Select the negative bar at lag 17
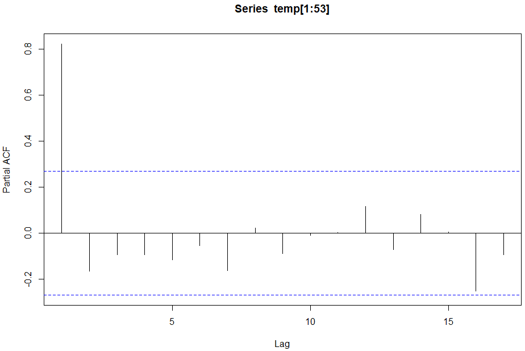 click(x=503, y=244)
